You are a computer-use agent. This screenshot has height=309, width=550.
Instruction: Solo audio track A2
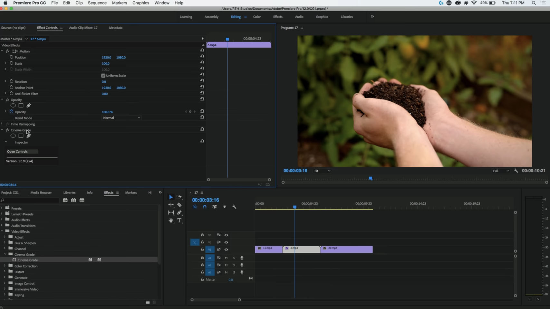(x=234, y=265)
